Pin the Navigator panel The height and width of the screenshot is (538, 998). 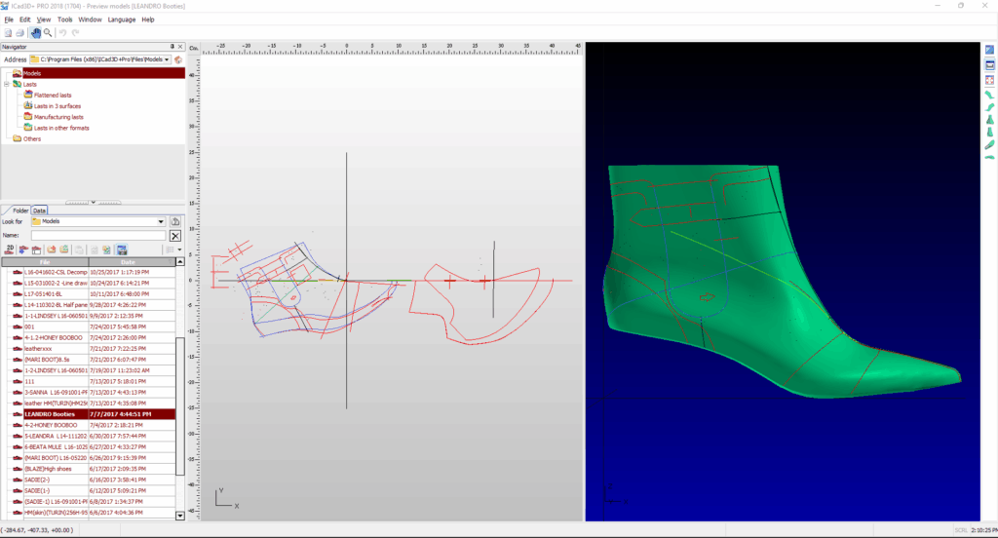point(172,46)
